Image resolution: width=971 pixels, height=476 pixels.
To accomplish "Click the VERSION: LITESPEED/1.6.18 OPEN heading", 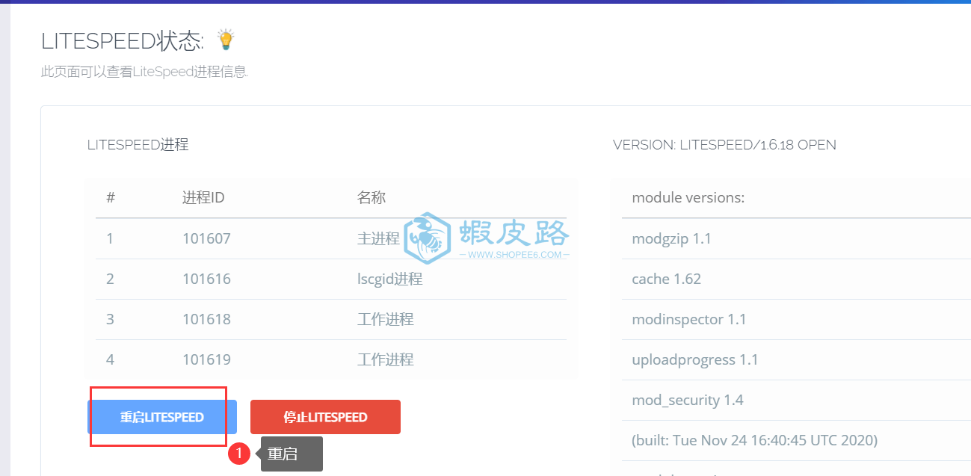I will coord(724,145).
